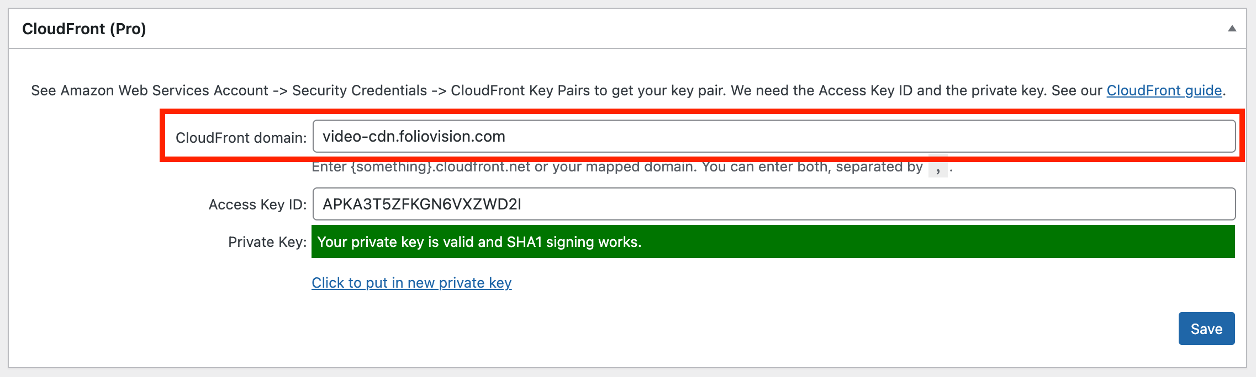
Task: Collapse the CloudFront (Pro) panel arrow
Action: coord(1232,29)
